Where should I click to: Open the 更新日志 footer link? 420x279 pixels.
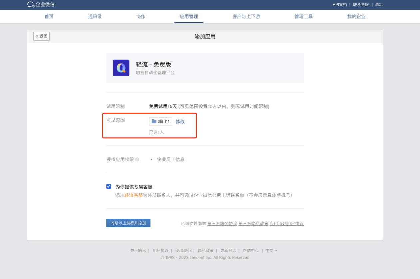228,250
